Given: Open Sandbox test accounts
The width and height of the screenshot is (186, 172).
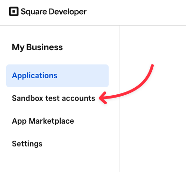Looking at the screenshot, I should [x=54, y=98].
